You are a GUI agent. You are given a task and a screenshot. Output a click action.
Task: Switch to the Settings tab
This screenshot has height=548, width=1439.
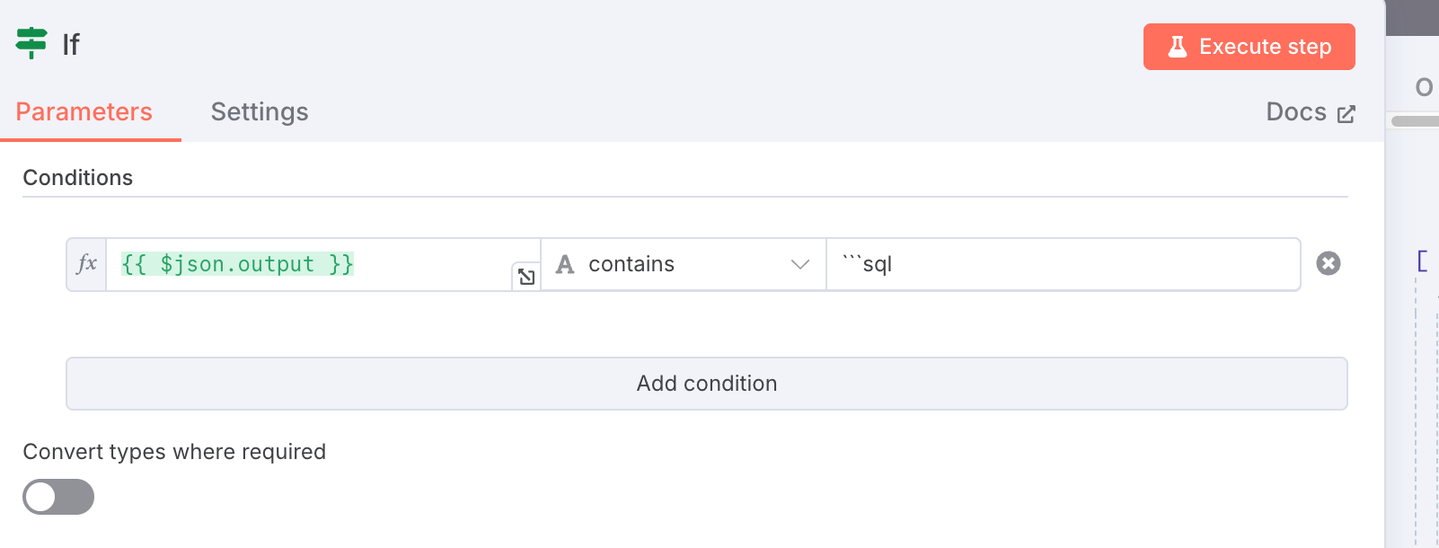coord(260,111)
